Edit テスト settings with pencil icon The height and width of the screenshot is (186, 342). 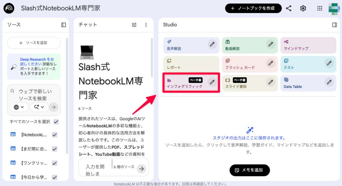pyautogui.click(x=329, y=63)
